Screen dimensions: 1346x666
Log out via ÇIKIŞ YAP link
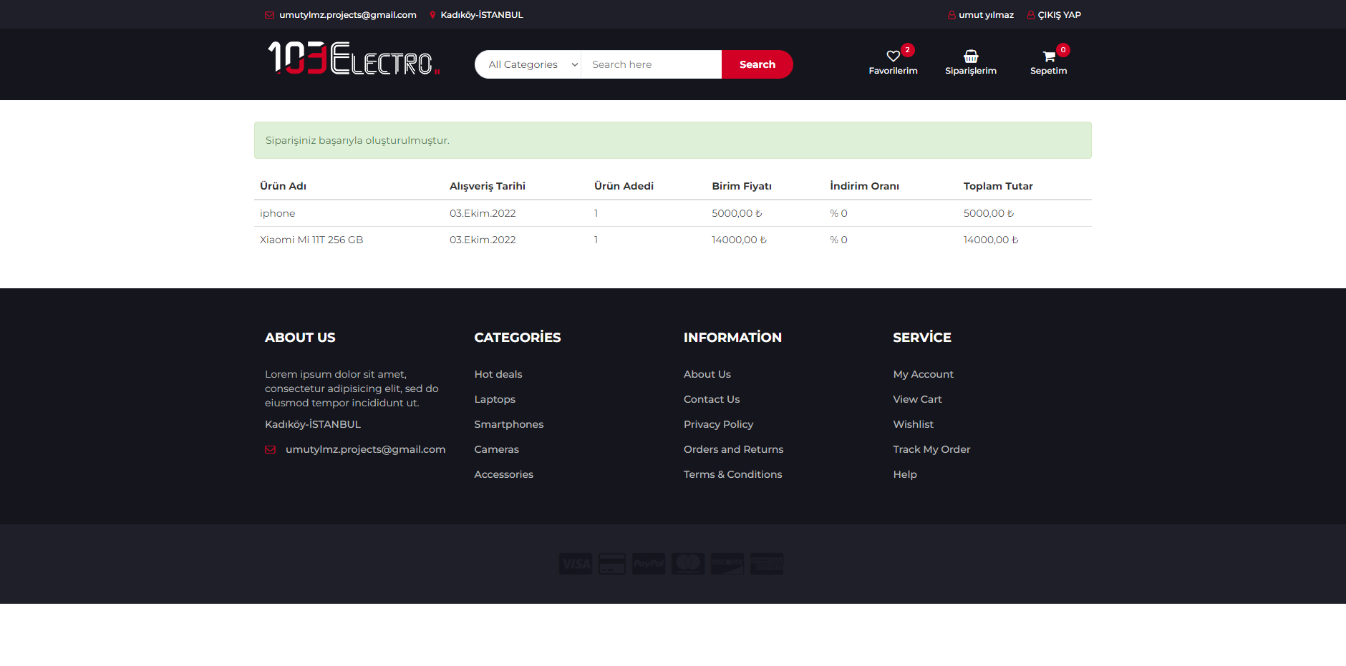(x=1059, y=15)
